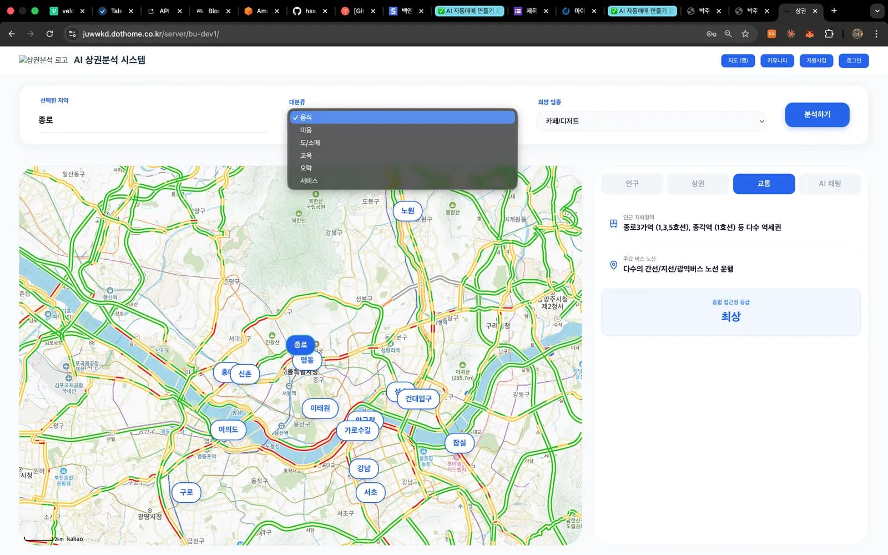Open the 커뮤니티 button in header
Image resolution: width=888 pixels, height=555 pixels.
[x=777, y=60]
